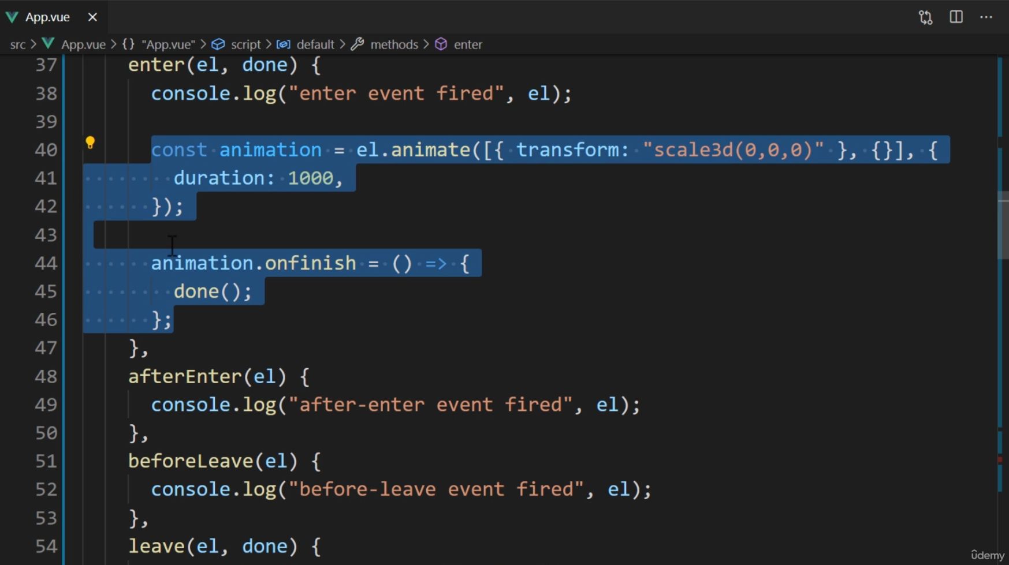Click the beforeLeave method name

(x=191, y=461)
